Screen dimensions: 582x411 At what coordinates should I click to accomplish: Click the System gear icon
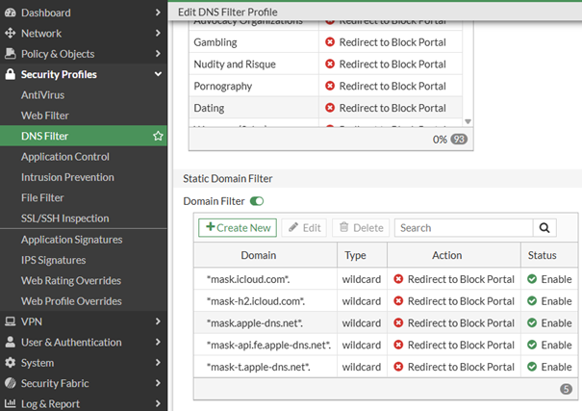click(x=11, y=363)
